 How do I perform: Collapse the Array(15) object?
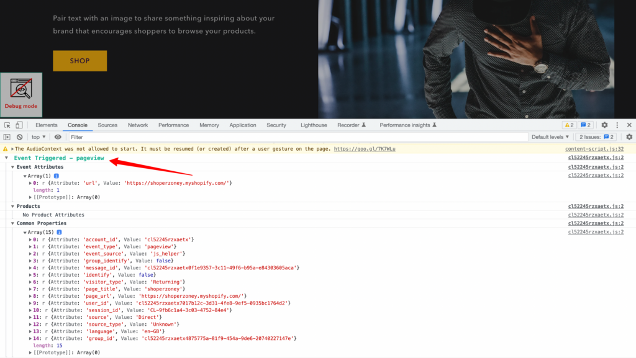pos(25,233)
